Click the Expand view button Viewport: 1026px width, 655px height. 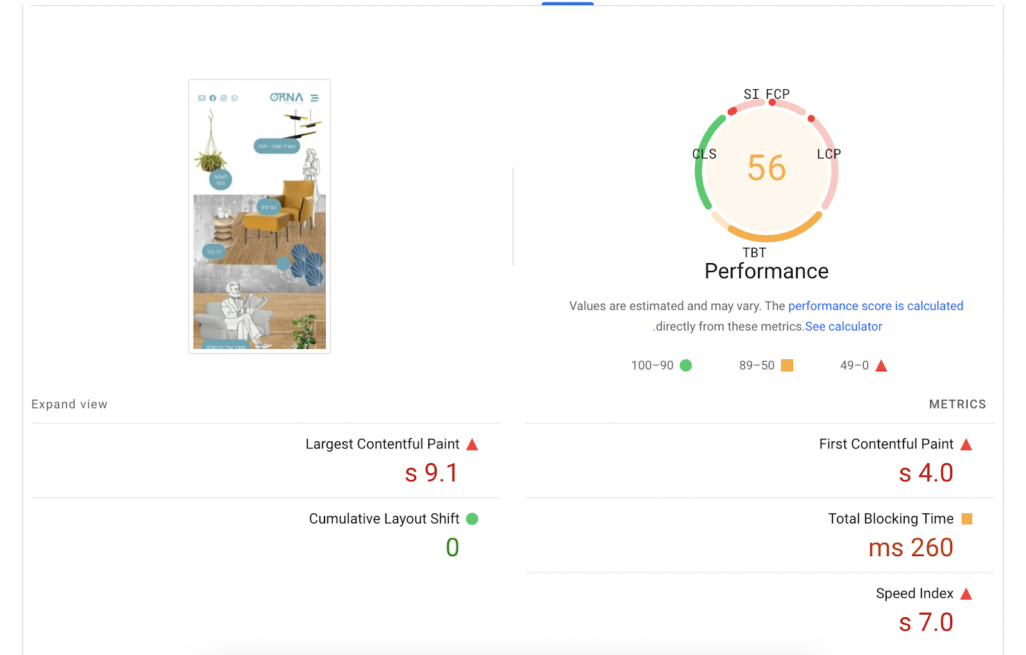[69, 404]
